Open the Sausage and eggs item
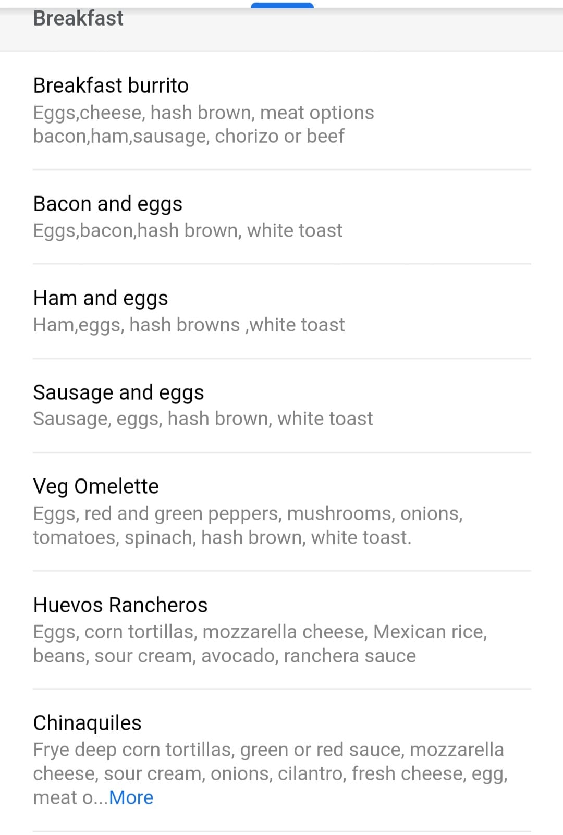The width and height of the screenshot is (563, 835). click(118, 392)
